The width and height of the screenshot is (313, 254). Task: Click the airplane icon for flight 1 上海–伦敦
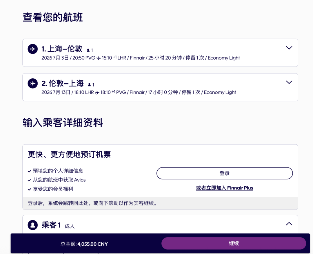point(32,49)
